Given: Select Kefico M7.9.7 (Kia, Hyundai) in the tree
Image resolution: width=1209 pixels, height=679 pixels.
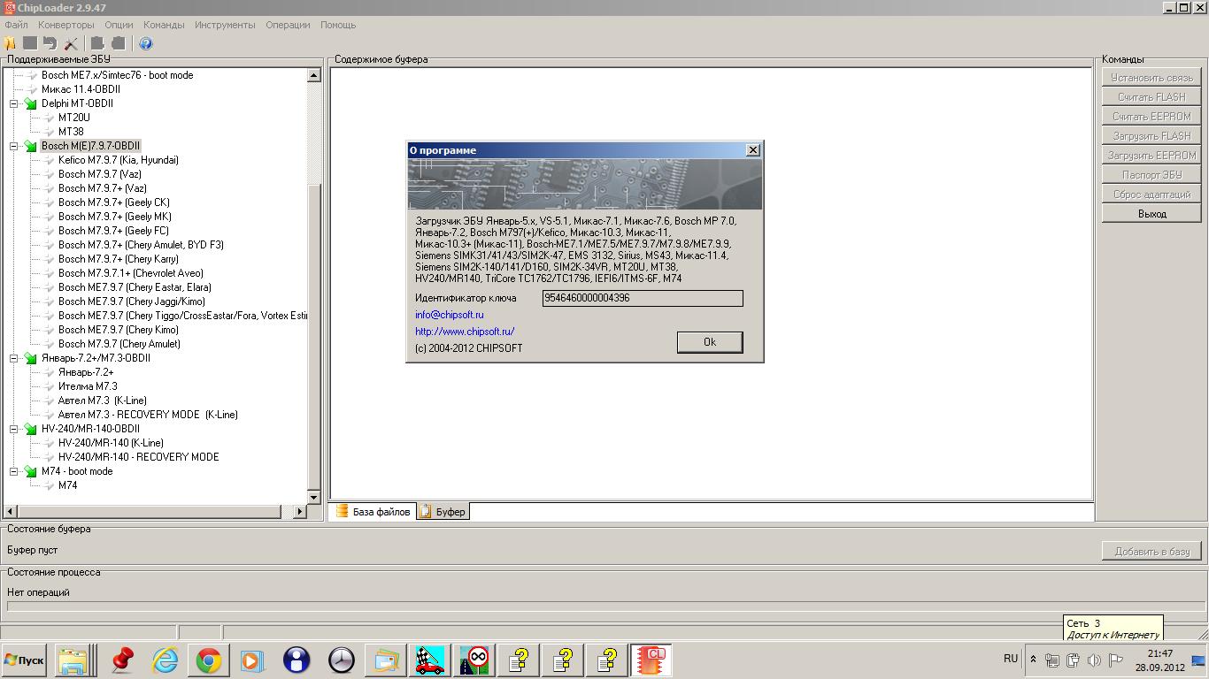Looking at the screenshot, I should pyautogui.click(x=119, y=160).
